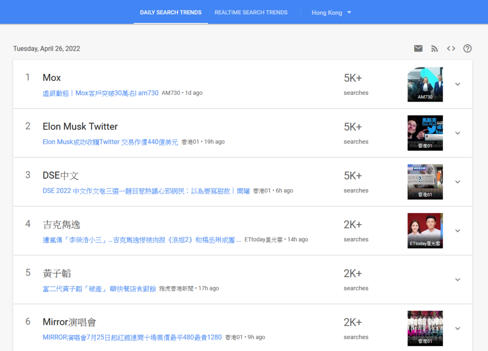The image size is (488, 351).
Task: Click the Elon Musk Twitter news thumbnail
Action: (425, 133)
